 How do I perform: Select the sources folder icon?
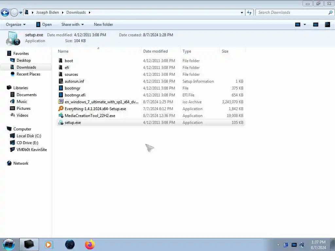coord(61,74)
